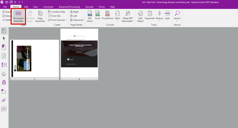Open the Help ribbon tab
The width and height of the screenshot is (238, 128).
[x=112, y=7]
